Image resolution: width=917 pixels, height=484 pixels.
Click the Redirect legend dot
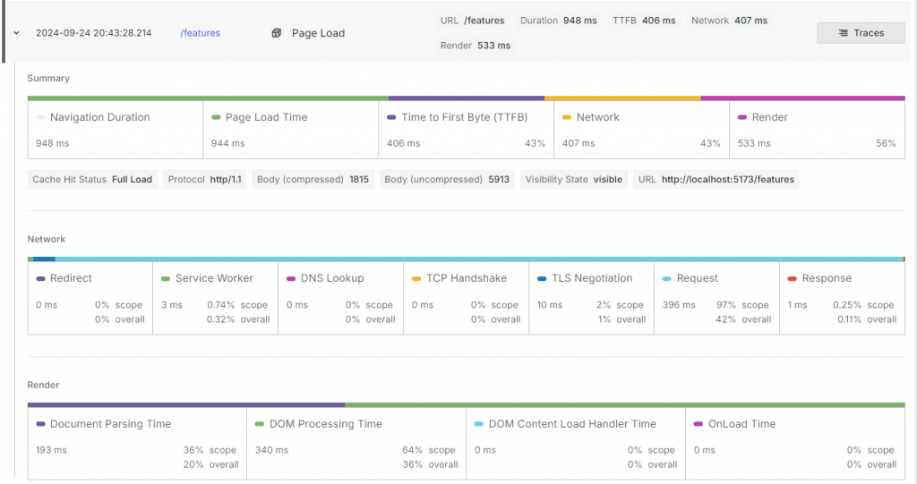[40, 279]
